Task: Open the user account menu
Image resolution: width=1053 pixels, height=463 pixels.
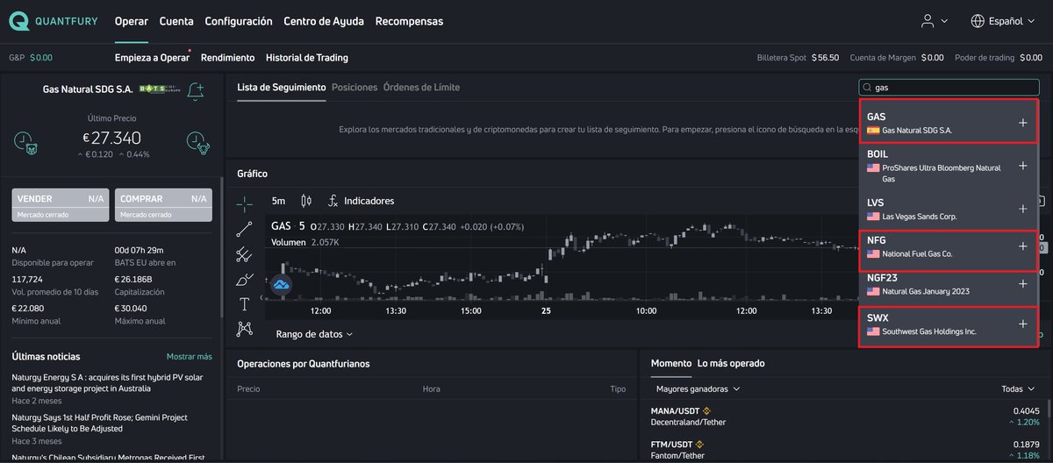Action: coord(934,21)
